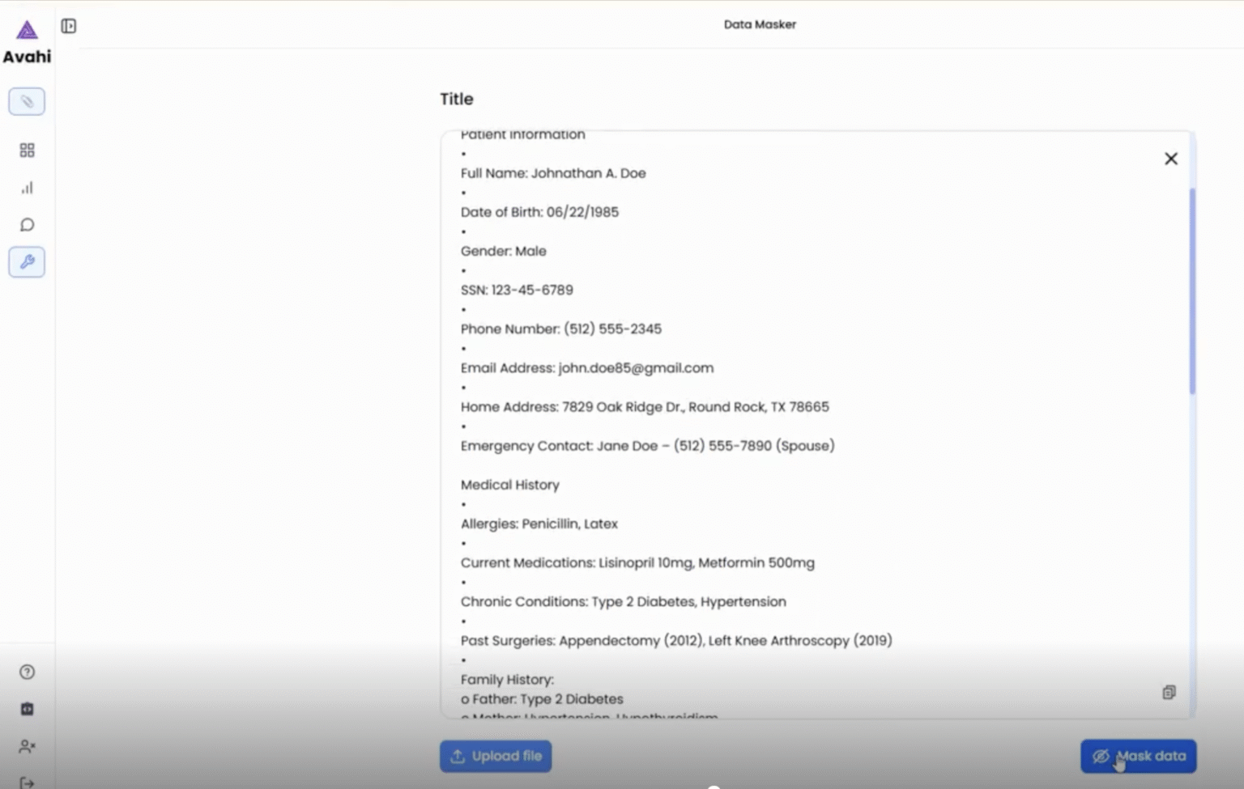Click the icon below the help icon
This screenshot has height=789, width=1244.
click(x=27, y=709)
